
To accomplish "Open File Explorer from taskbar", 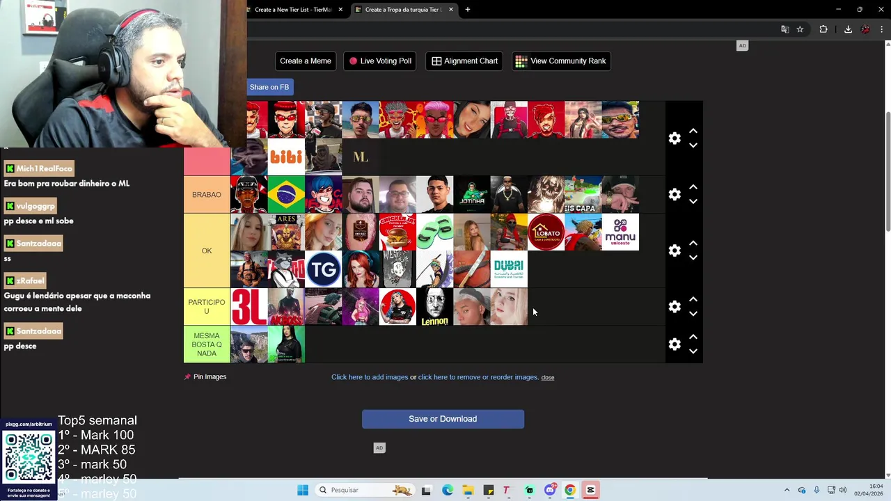I will tap(468, 490).
